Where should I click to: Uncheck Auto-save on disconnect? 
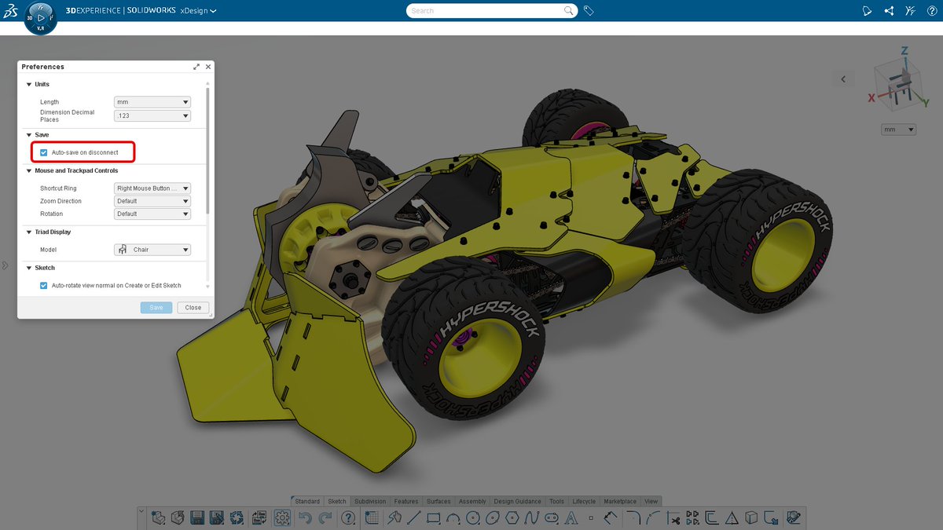(x=44, y=152)
